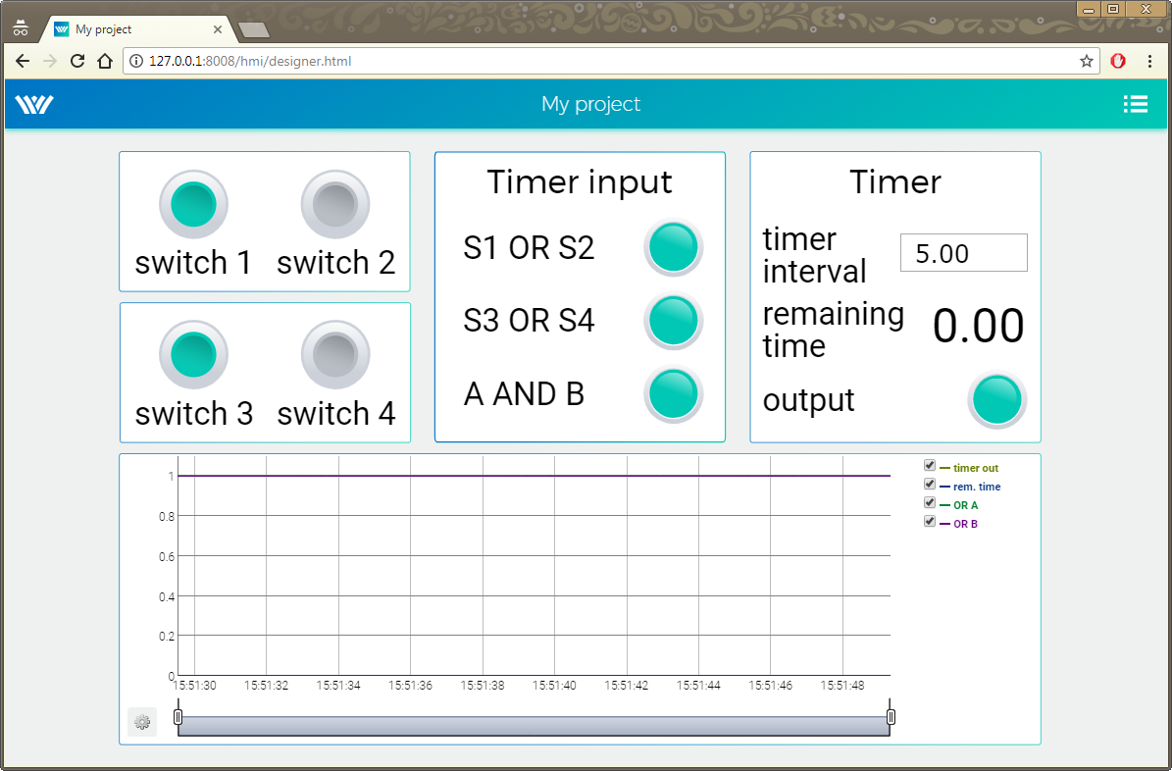Click the Opera extension icon
1172x771 pixels.
point(1118,62)
